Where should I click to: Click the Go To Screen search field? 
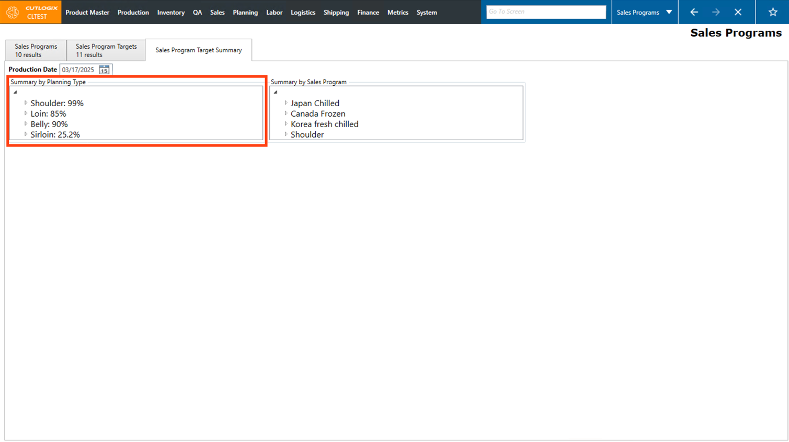pyautogui.click(x=545, y=12)
